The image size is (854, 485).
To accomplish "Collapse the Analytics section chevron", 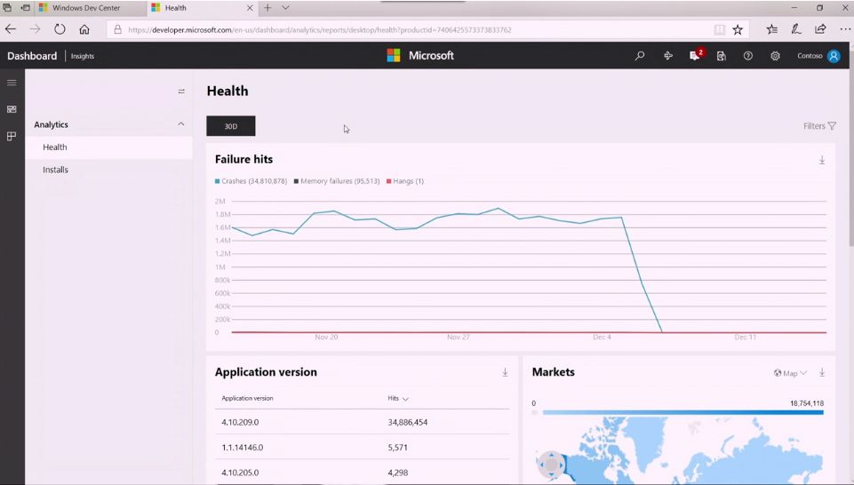I will click(180, 124).
